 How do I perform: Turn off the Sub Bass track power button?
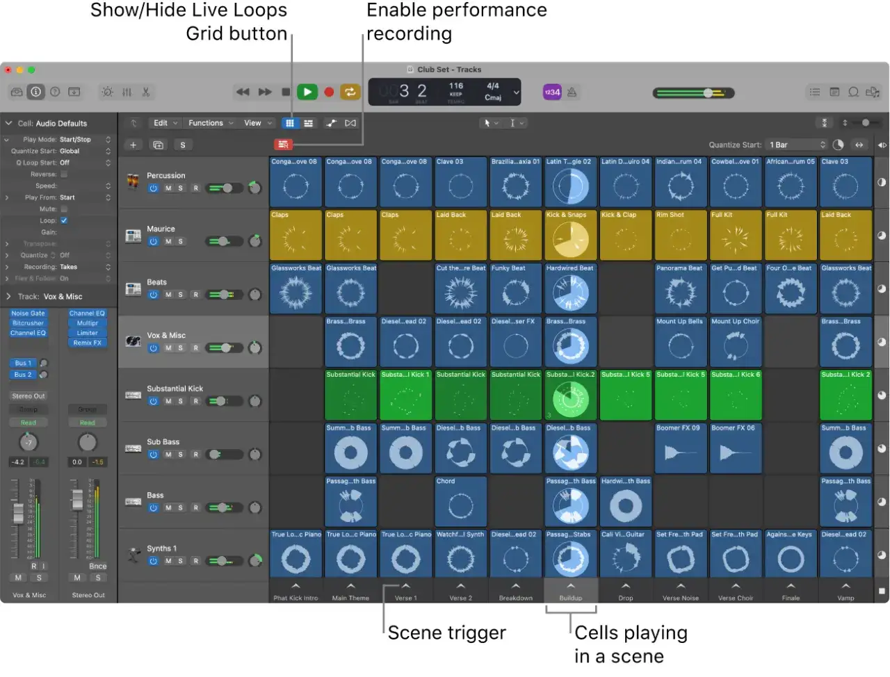point(154,455)
